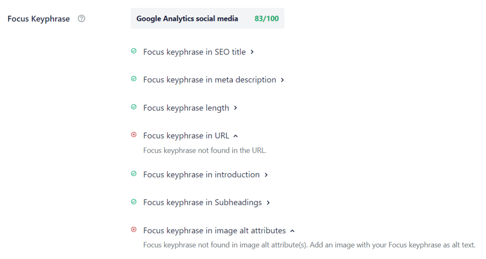The height and width of the screenshot is (259, 486).
Task: Expand the Focus keyphrase in introduction item
Action: click(x=266, y=174)
